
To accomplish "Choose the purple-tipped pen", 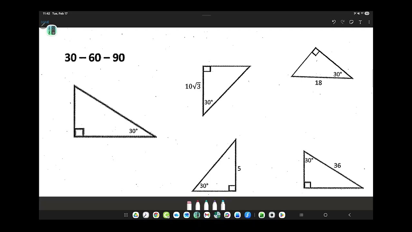I will 215,205.
